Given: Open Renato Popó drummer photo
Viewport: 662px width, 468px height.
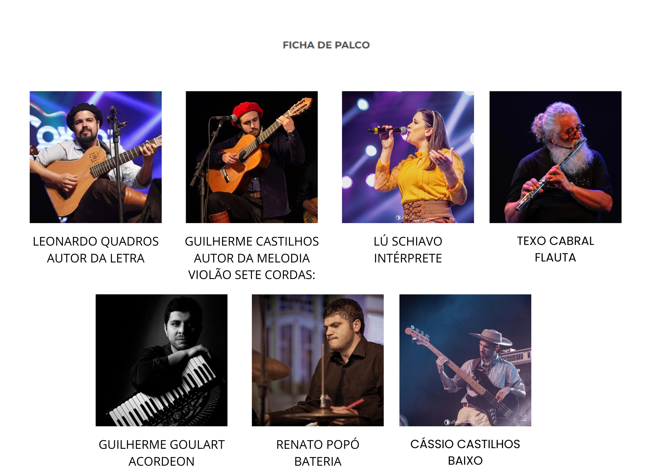Looking at the screenshot, I should pos(318,360).
